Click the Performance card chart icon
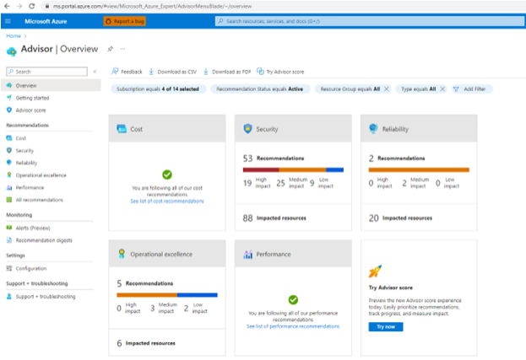This screenshot has height=360, width=526. coord(247,254)
